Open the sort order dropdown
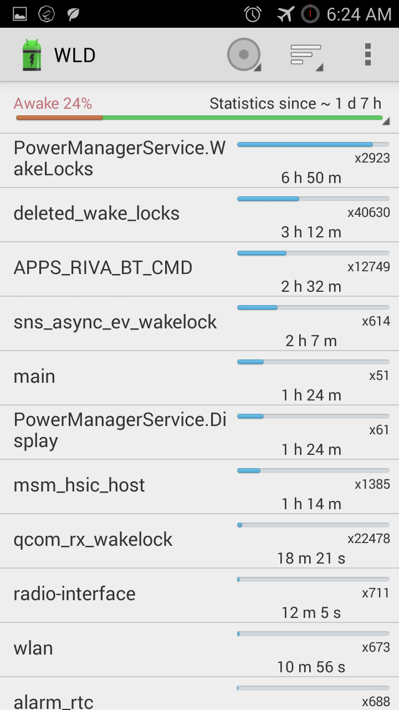This screenshot has height=710, width=399. click(306, 55)
